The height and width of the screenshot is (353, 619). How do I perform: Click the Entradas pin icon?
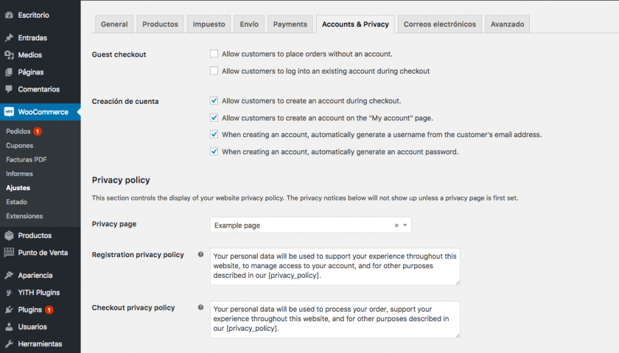tap(9, 38)
